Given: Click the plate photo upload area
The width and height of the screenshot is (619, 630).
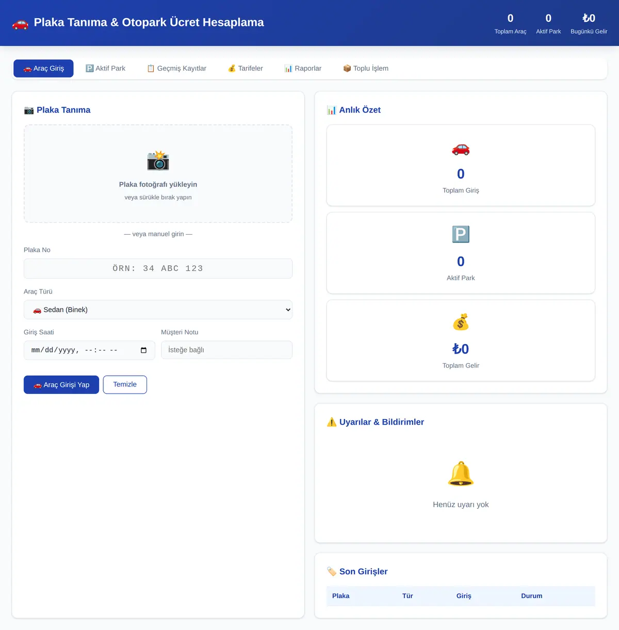Looking at the screenshot, I should (158, 174).
